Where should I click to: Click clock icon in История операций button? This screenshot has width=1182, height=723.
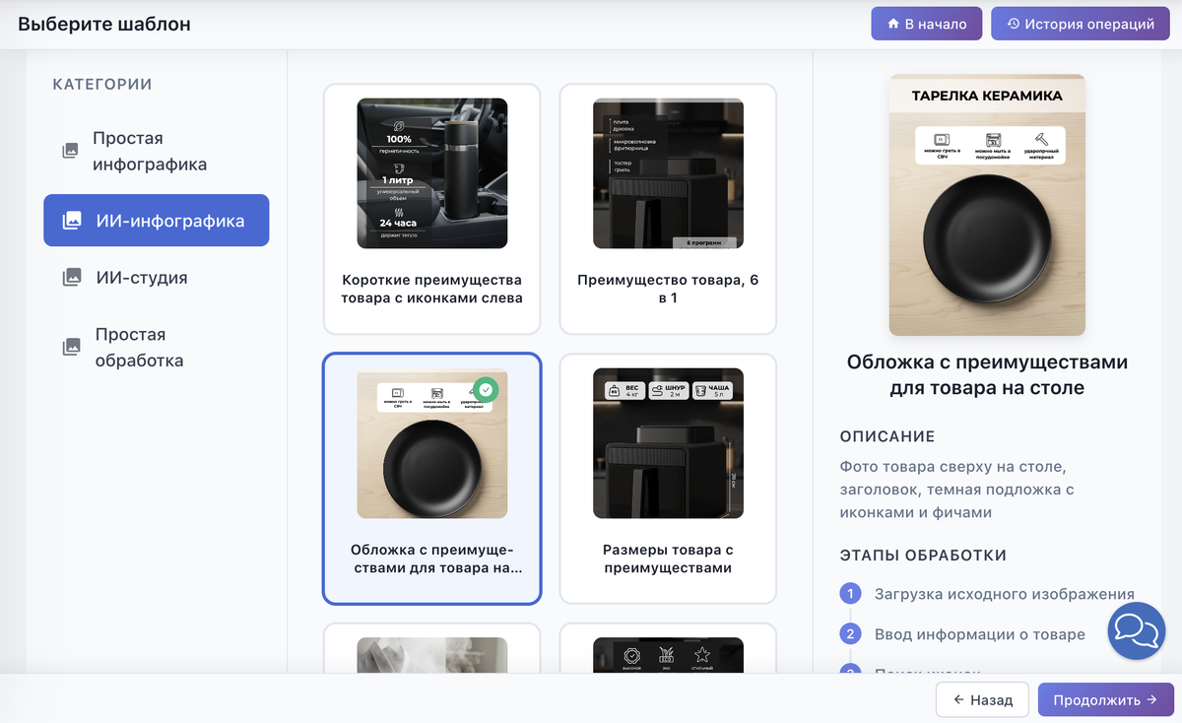point(1013,24)
